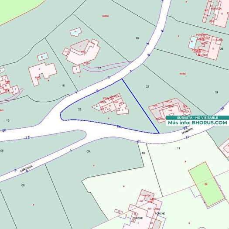Click the GARONDA street name
This screenshot has height=229, width=229.
click(x=26, y=169)
